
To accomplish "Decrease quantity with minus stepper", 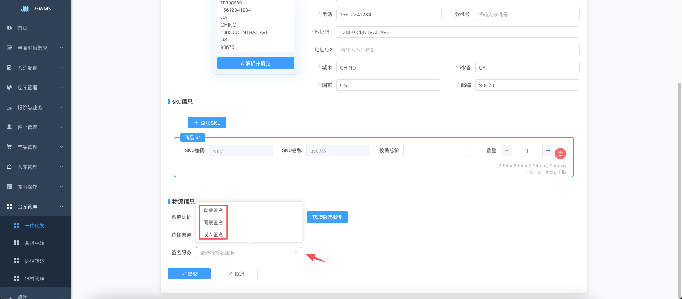I will 506,150.
